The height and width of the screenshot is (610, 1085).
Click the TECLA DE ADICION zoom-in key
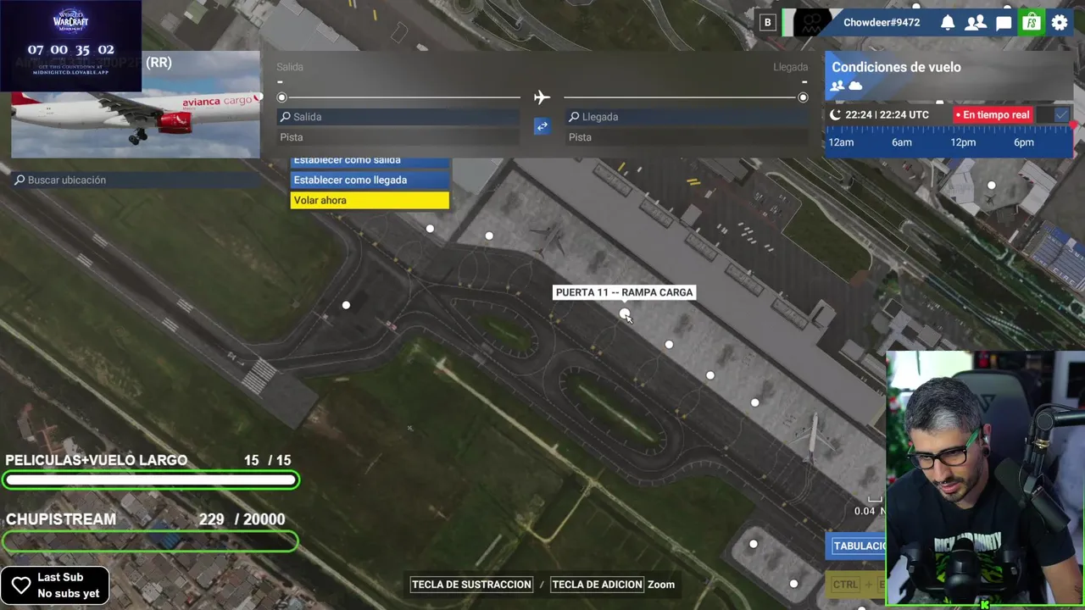(597, 585)
